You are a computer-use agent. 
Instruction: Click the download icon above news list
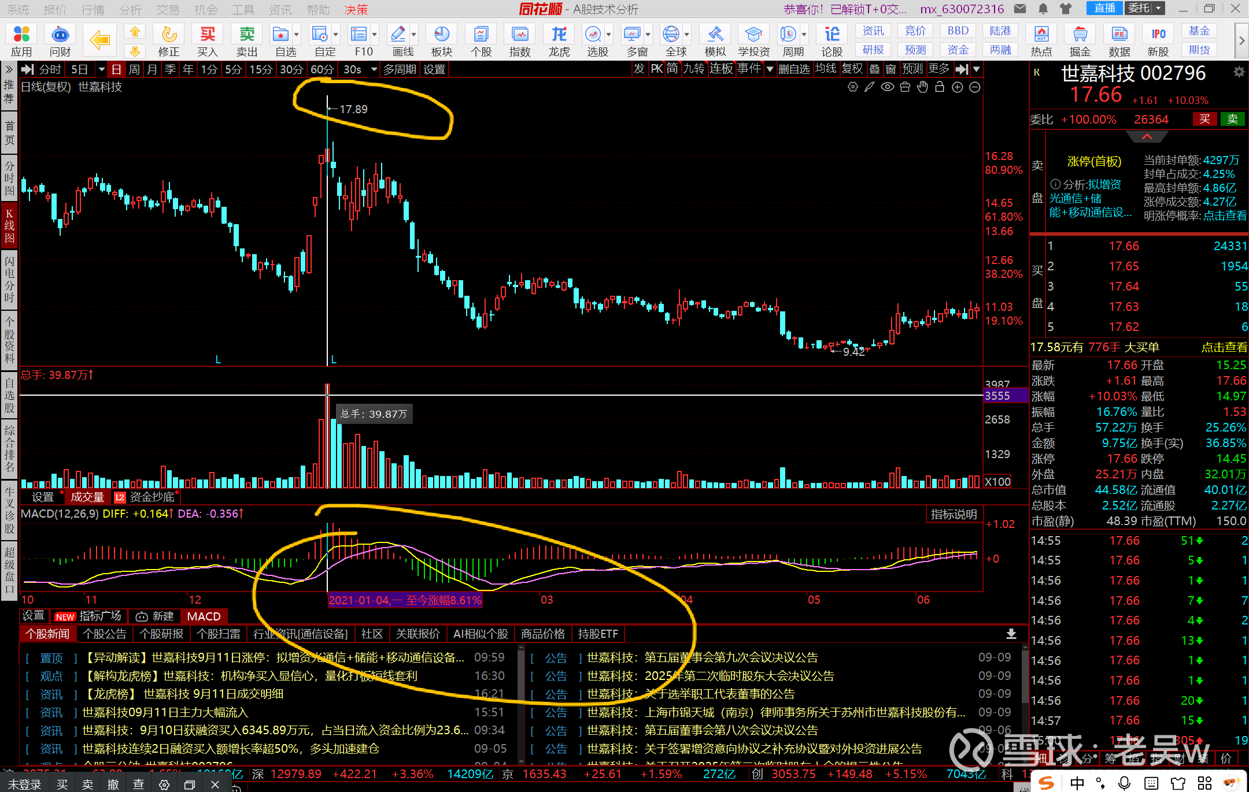click(1011, 634)
